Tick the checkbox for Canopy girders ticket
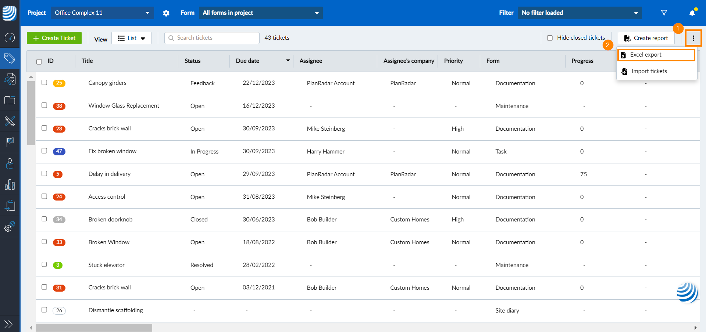This screenshot has width=706, height=332. [44, 83]
